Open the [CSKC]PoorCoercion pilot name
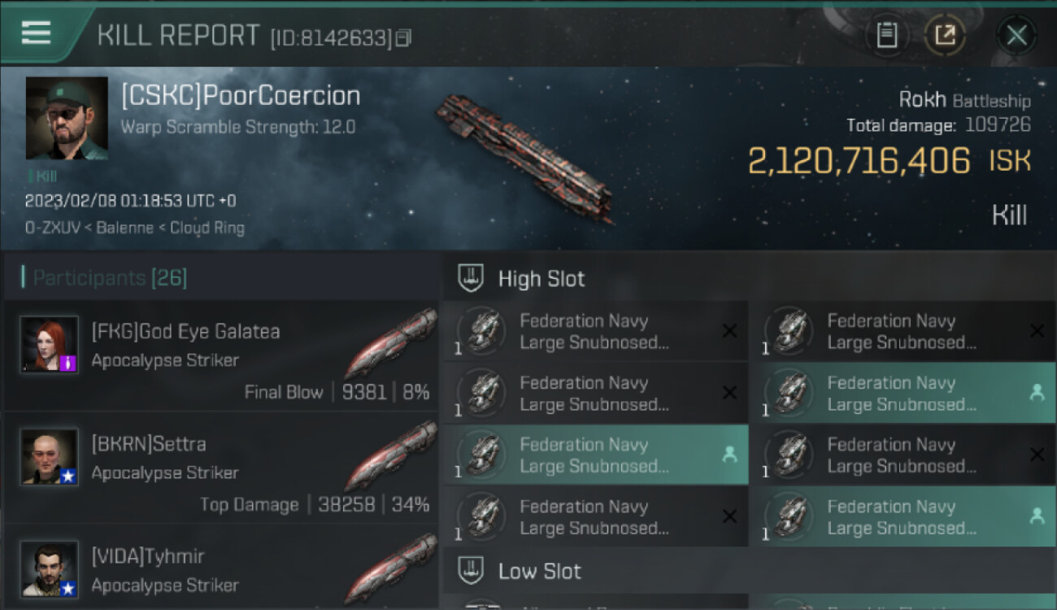Image resolution: width=1057 pixels, height=610 pixels. (241, 96)
